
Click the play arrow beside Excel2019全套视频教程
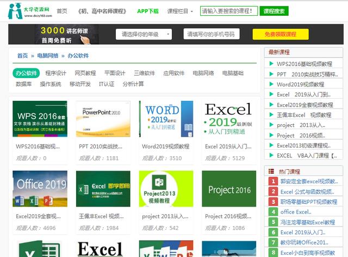[271, 105]
